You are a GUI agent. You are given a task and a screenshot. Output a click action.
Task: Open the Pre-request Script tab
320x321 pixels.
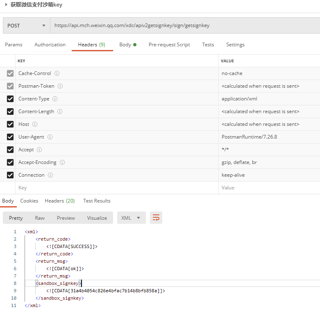click(169, 45)
